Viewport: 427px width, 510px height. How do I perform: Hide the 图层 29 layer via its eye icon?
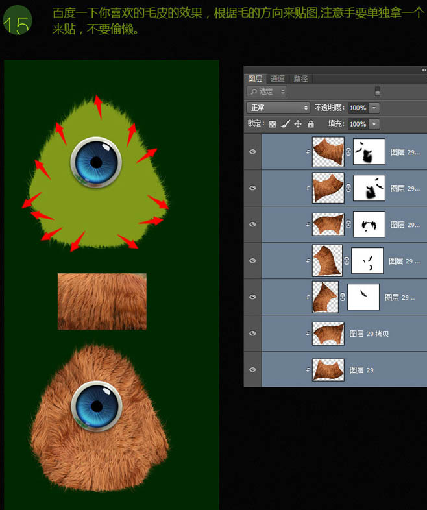[x=252, y=370]
